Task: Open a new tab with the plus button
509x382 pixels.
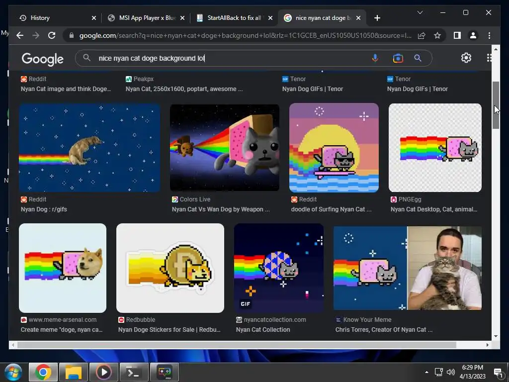Action: 377,18
